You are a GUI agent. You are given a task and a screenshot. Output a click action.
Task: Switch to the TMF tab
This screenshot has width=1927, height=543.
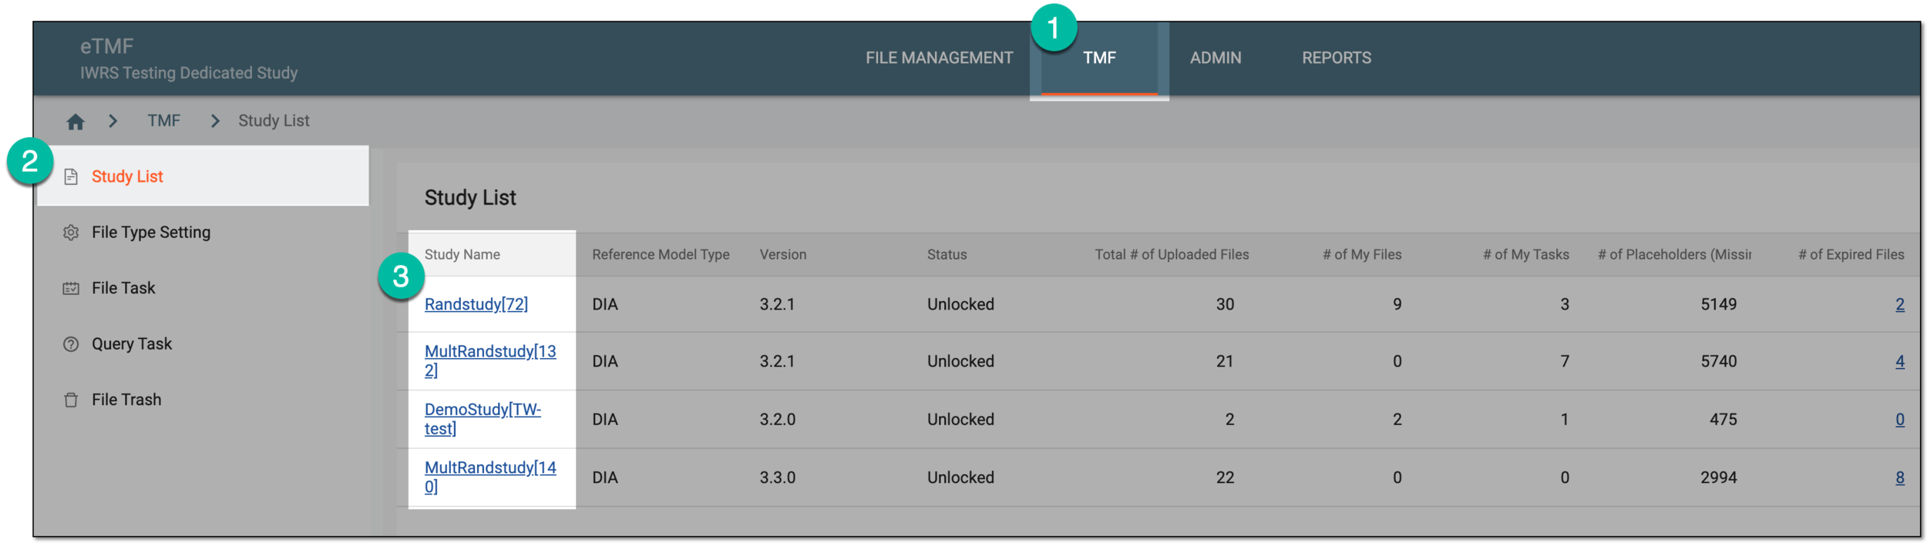point(1099,58)
